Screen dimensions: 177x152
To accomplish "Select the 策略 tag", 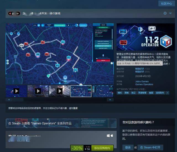I will coord(126,93).
